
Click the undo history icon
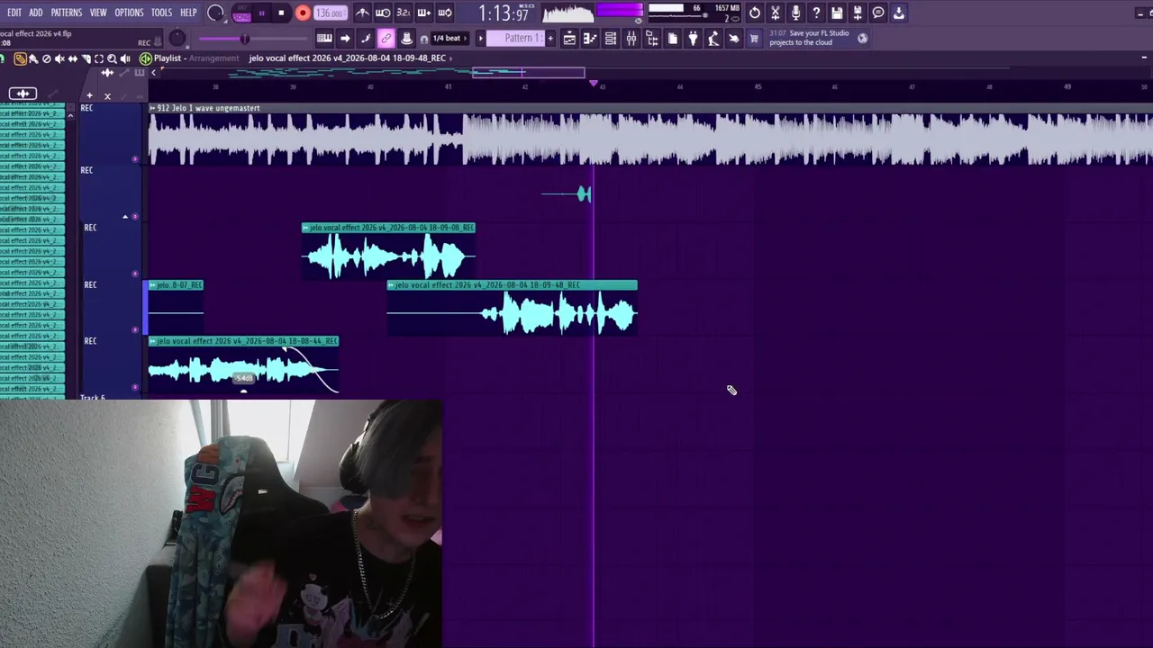click(755, 13)
